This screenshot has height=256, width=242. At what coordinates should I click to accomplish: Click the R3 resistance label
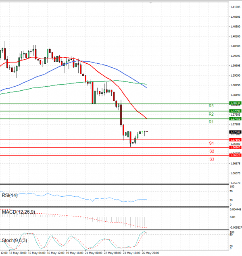(211, 106)
